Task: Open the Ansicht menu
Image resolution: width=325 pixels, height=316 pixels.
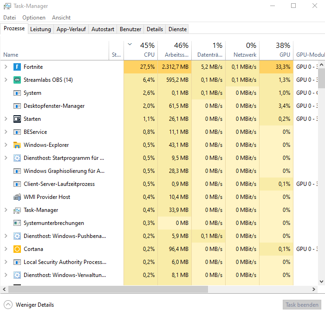Action: click(x=61, y=18)
